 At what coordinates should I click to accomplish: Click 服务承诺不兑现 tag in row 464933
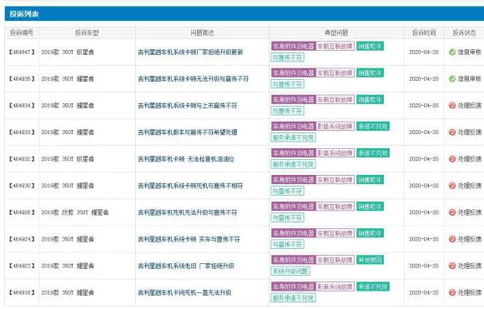293,137
